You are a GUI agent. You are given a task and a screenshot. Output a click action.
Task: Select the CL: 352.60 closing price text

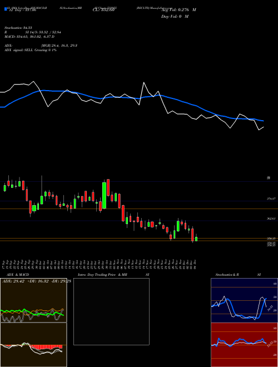pyautogui.click(x=103, y=10)
